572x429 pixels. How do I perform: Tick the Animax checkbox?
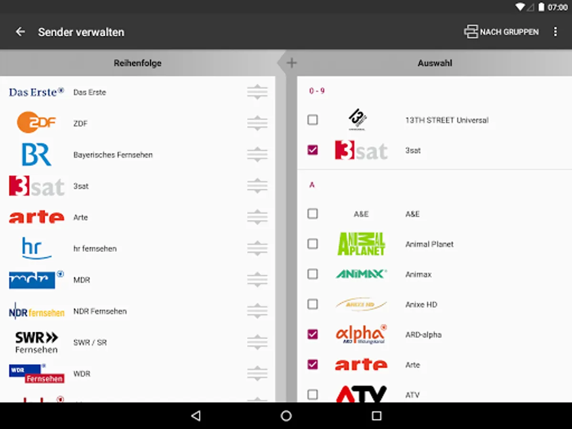click(313, 274)
